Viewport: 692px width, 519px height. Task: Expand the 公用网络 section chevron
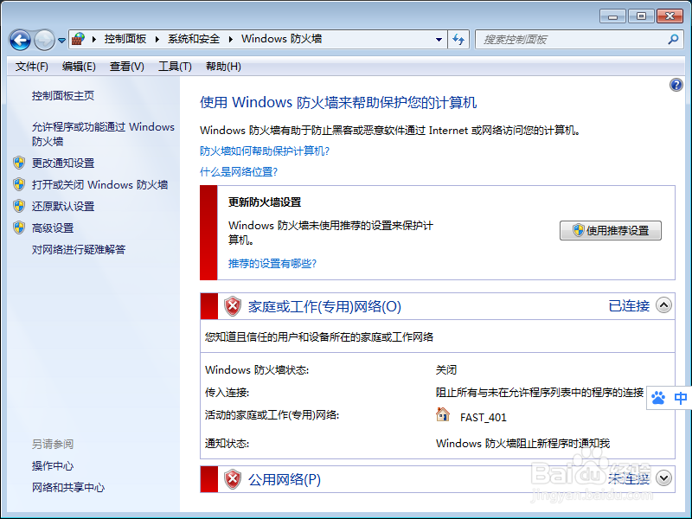[663, 477]
